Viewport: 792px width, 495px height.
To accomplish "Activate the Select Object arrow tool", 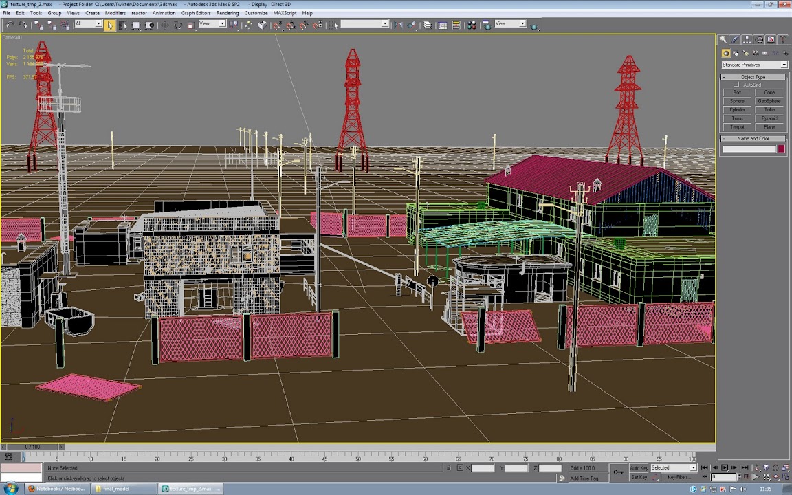I will click(x=110, y=25).
